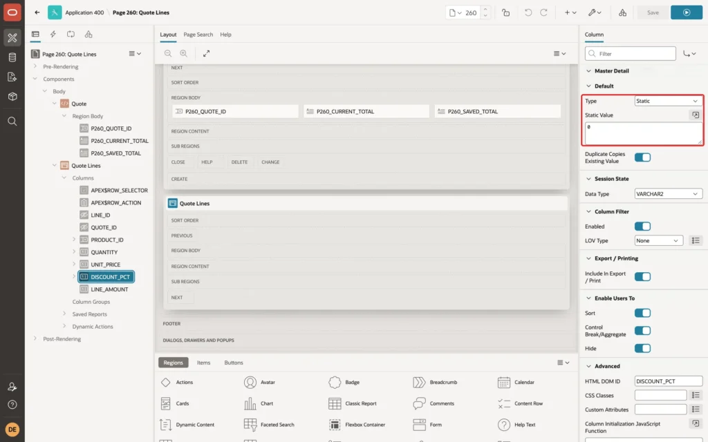Open Shared Components icon in toolbar
Viewport: 708px width, 442px height.
coord(623,12)
